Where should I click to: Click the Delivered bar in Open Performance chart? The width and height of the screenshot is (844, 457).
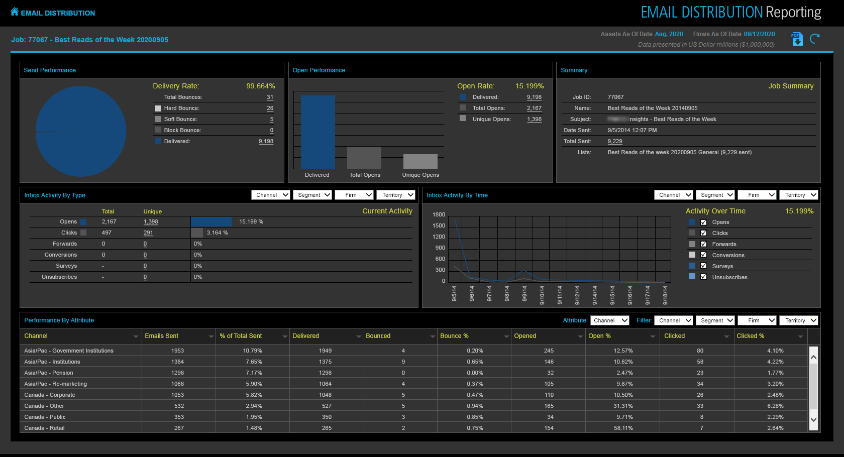click(318, 132)
